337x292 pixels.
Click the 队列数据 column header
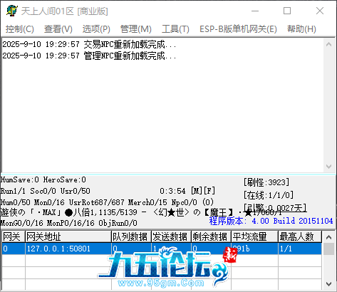[x=131, y=236]
